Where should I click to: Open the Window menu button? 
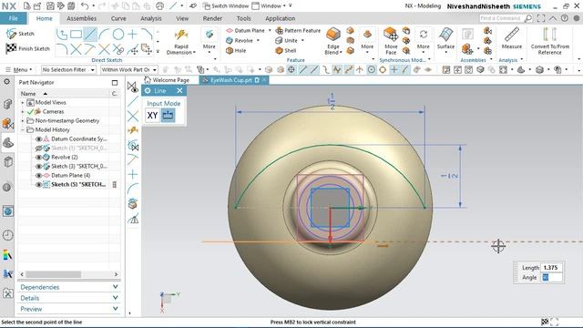point(269,6)
